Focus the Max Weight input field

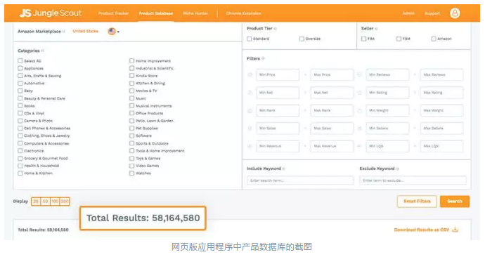pos(441,110)
